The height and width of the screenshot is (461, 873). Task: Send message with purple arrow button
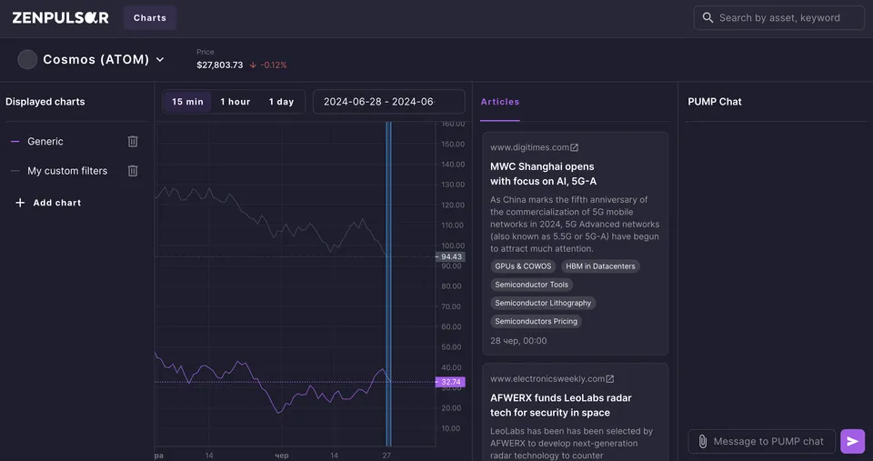click(x=852, y=442)
